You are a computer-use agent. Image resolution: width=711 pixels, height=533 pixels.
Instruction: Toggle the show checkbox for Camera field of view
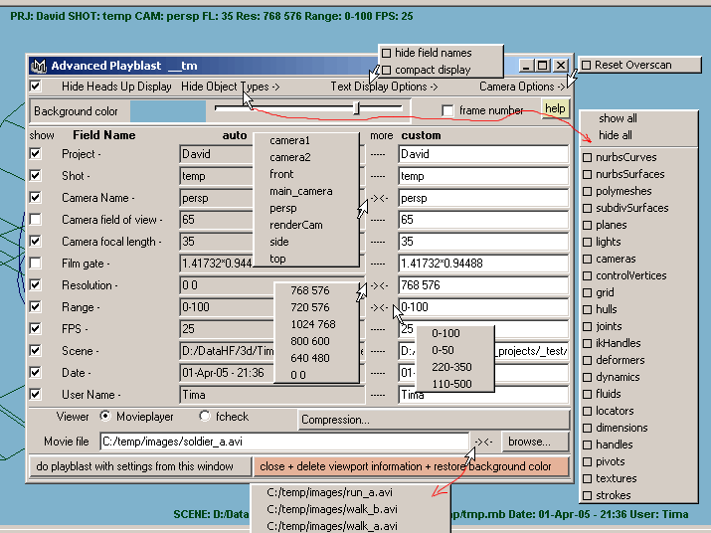tap(36, 220)
